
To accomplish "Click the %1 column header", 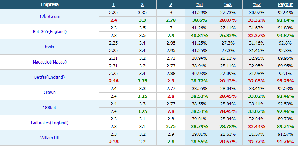I will (x=199, y=4).
